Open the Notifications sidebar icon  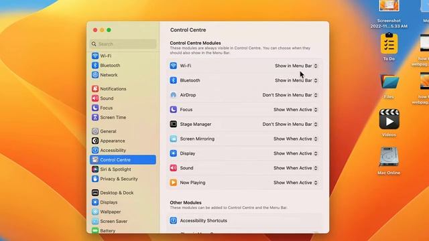pos(95,89)
